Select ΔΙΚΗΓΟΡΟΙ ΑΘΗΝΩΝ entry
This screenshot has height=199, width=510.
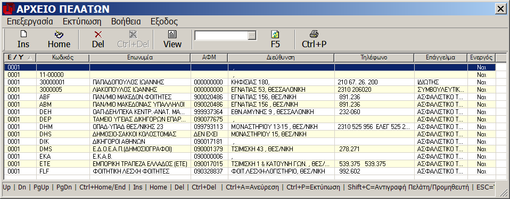pos(119,142)
